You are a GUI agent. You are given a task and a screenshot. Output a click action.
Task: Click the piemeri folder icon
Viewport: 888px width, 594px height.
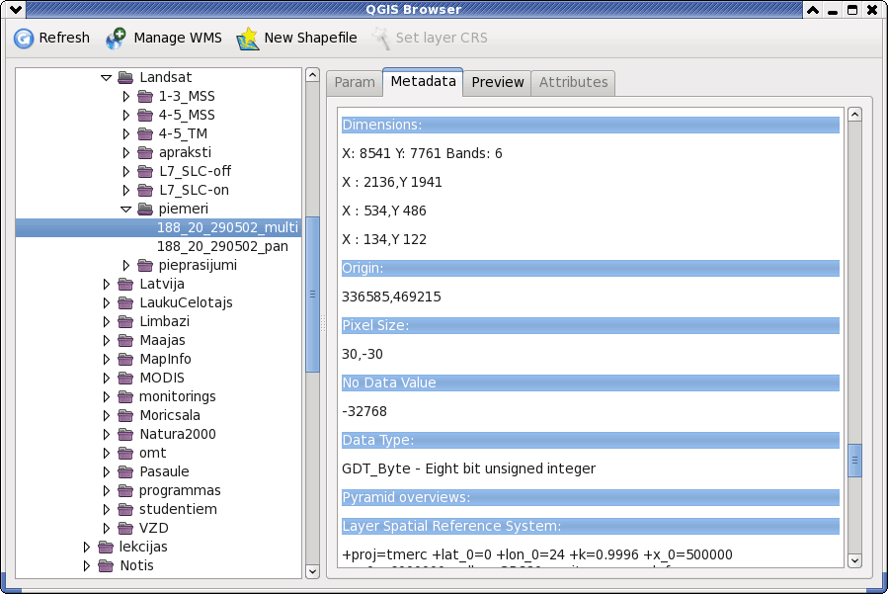[145, 209]
